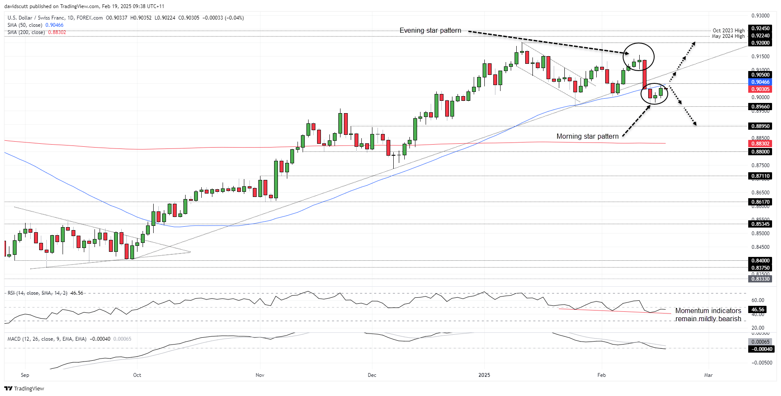
Task: Click the 0.92240 price level label
Action: point(760,36)
